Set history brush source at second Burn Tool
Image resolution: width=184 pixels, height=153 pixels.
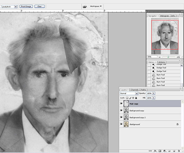coord(149,78)
